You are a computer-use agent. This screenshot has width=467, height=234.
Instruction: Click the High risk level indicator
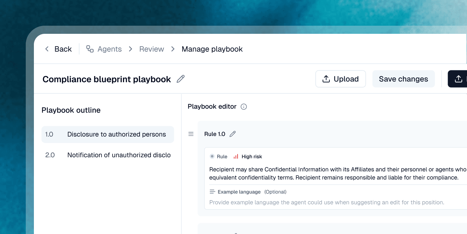tap(248, 157)
